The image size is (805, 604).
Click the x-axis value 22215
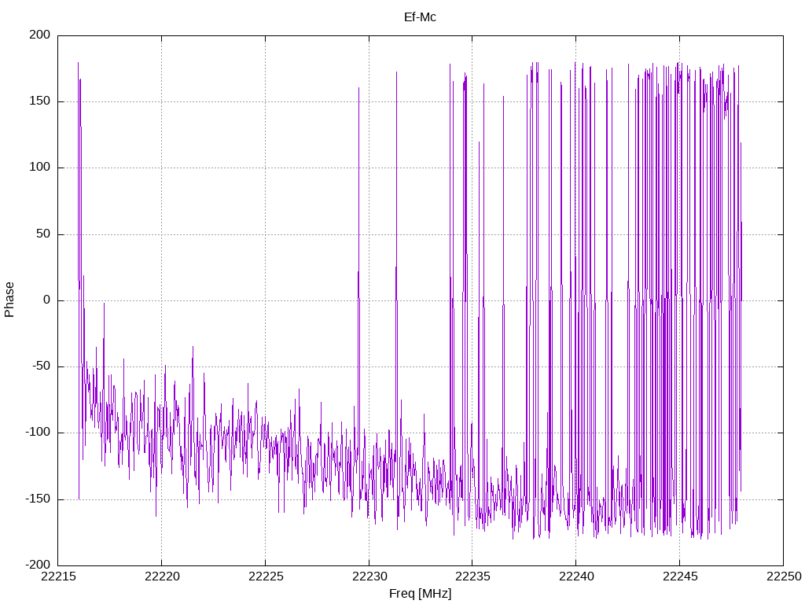[58, 576]
